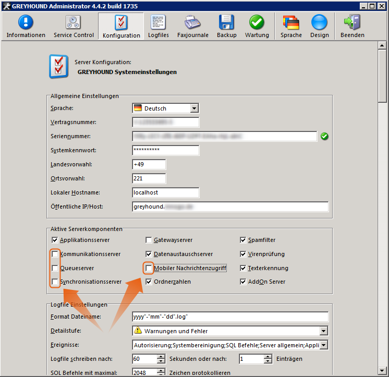Decrease the Einträgen count value
The image size is (389, 377).
pyautogui.click(x=268, y=361)
